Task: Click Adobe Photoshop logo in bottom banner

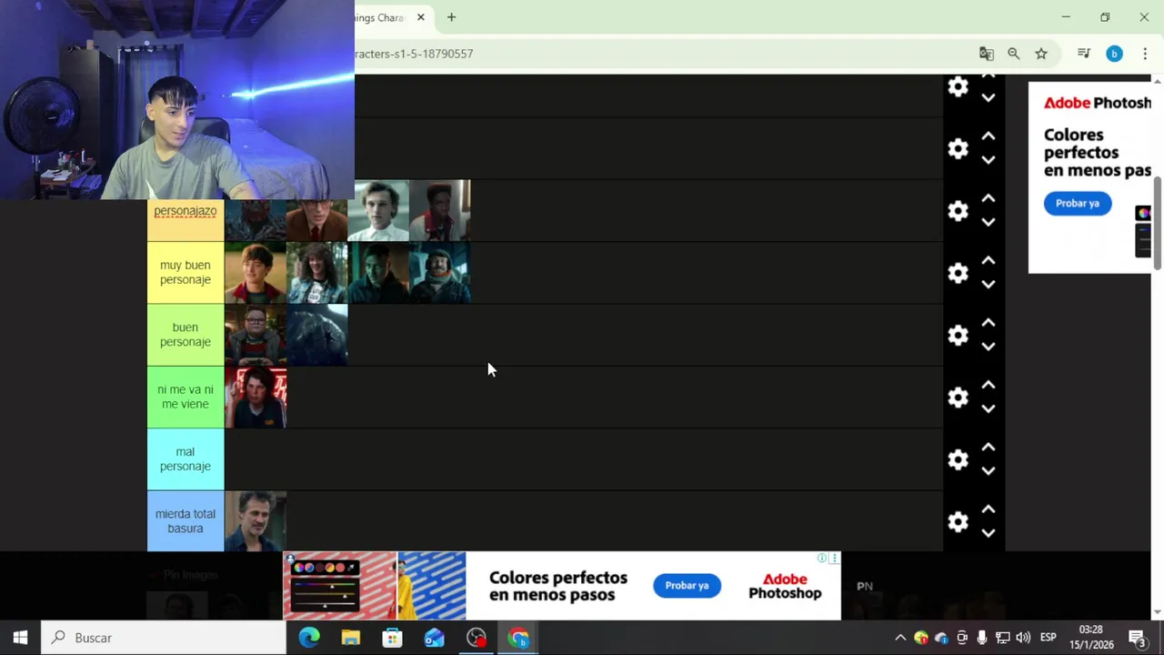Action: [x=785, y=586]
